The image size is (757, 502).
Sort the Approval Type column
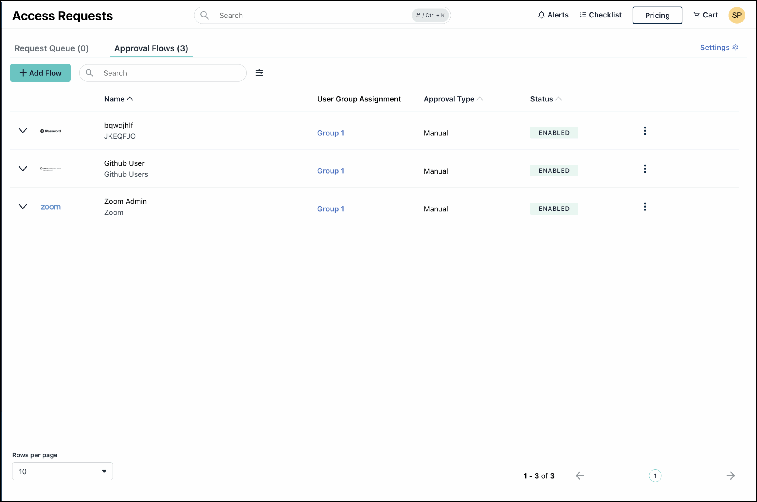(453, 99)
